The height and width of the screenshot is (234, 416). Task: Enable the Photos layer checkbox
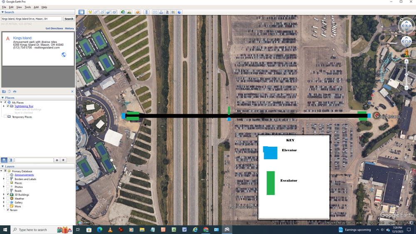coord(7,187)
